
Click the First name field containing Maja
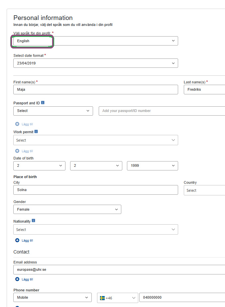[x=95, y=89]
